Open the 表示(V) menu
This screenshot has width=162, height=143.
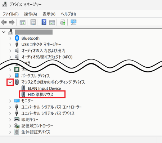(x=49, y=14)
